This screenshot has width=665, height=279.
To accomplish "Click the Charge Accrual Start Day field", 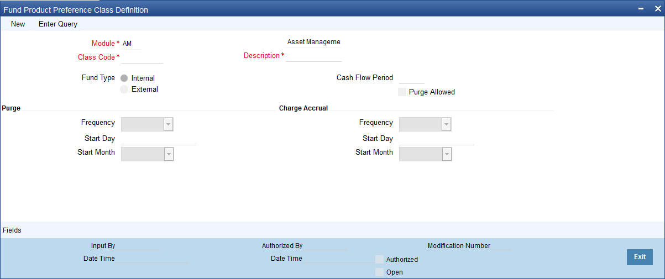I will tap(437, 139).
